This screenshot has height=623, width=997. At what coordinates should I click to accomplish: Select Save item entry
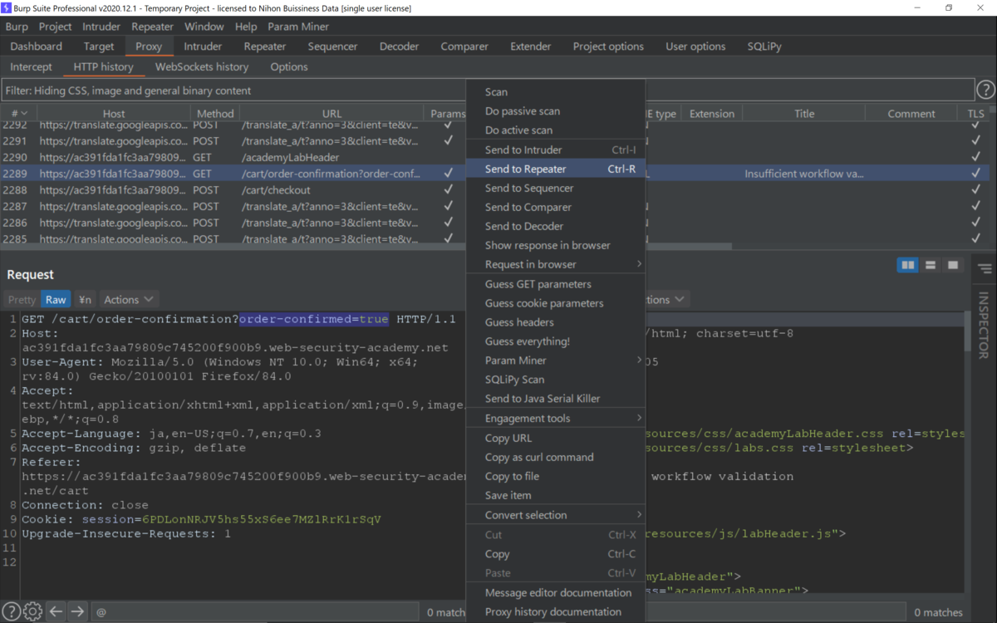556,495
